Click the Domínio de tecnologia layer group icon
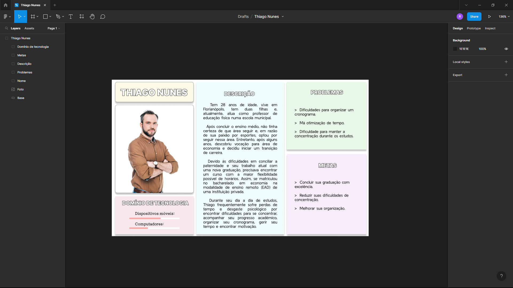 coord(13,47)
